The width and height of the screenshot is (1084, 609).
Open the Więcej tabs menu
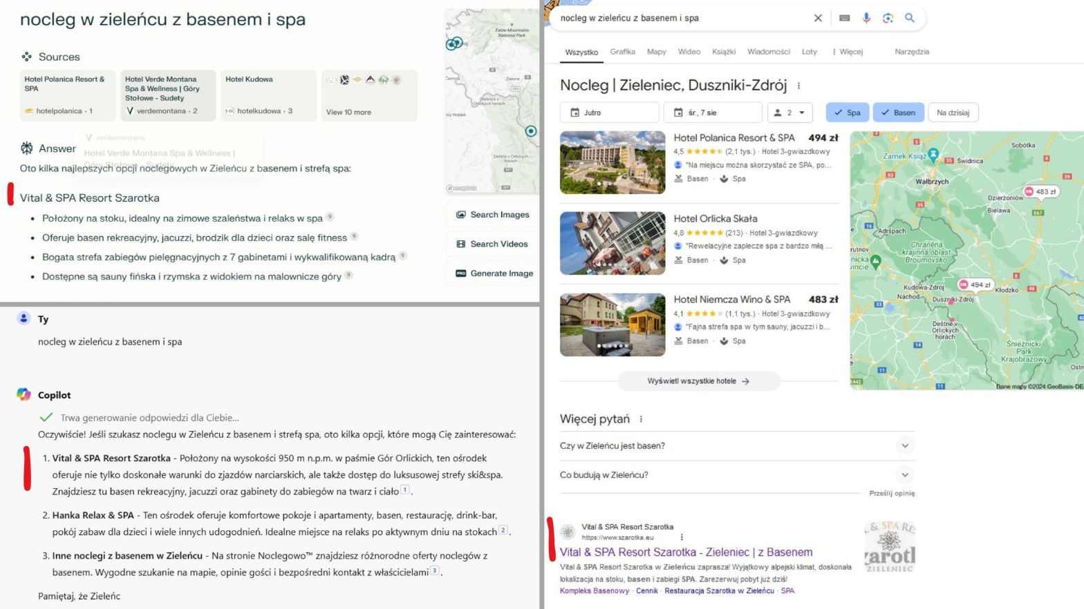848,52
